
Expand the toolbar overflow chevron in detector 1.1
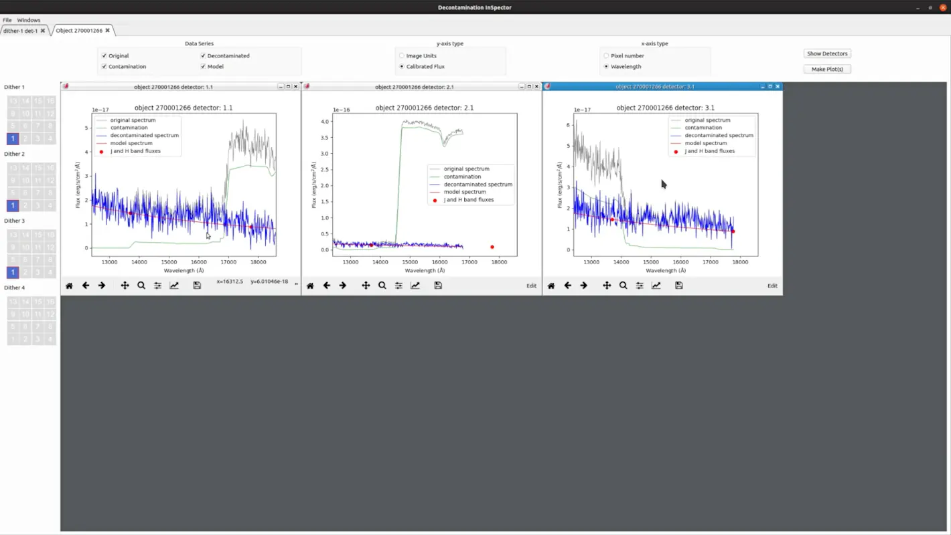tap(296, 284)
